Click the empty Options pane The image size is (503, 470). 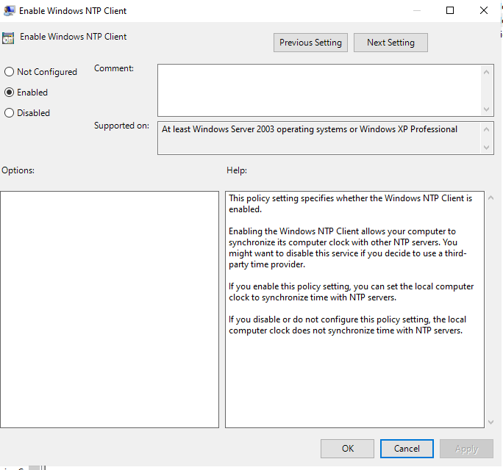(110, 309)
